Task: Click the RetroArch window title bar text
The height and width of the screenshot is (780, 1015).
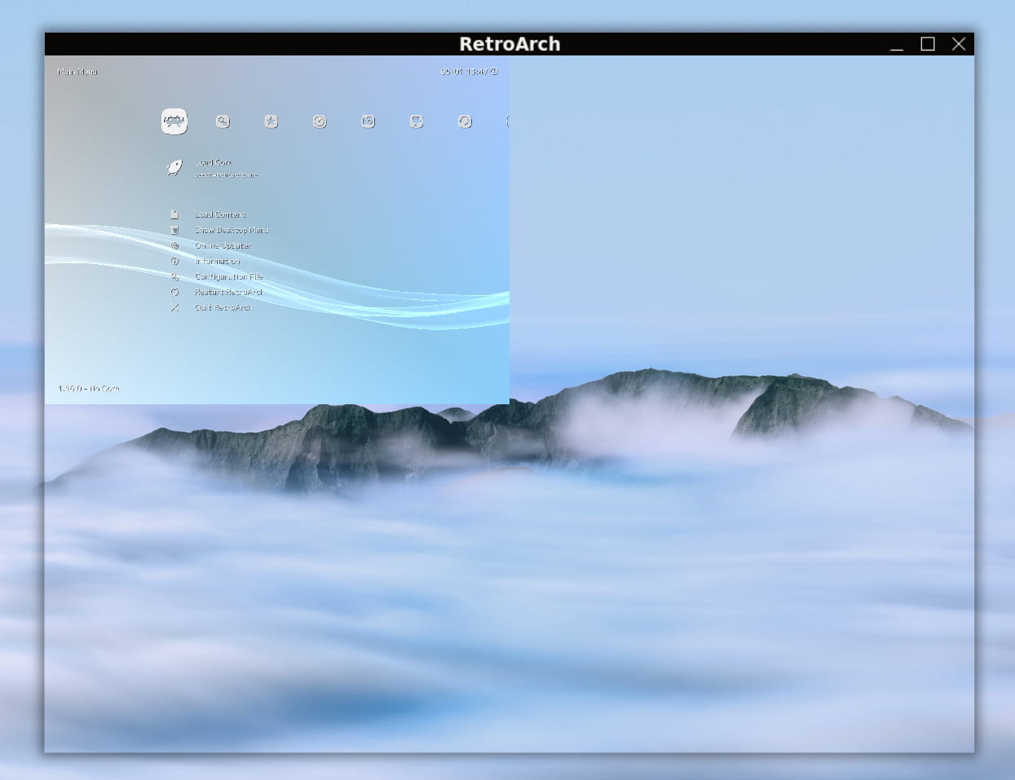Action: point(510,44)
